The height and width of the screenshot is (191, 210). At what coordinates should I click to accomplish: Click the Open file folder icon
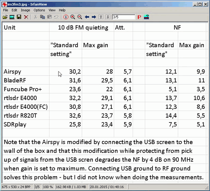point(5,17)
